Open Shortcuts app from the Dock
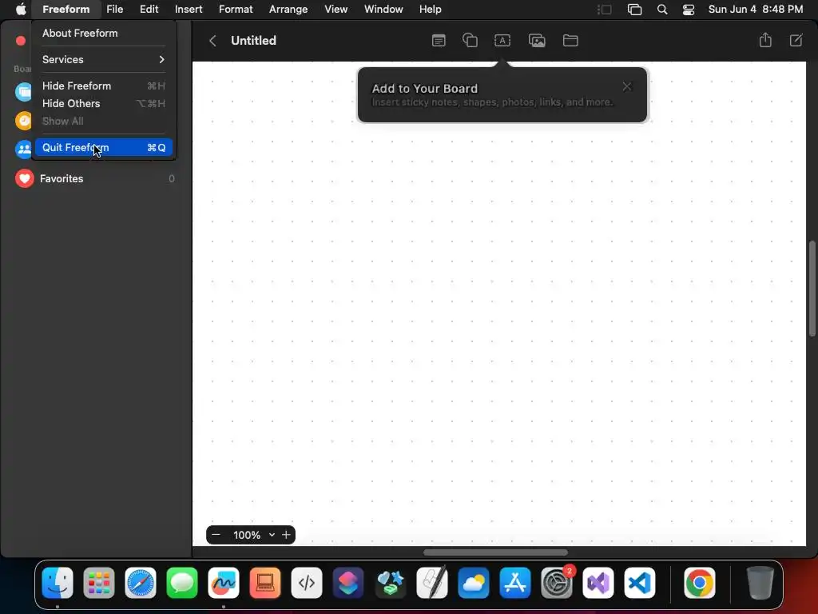Image resolution: width=818 pixels, height=614 pixels. [x=348, y=583]
